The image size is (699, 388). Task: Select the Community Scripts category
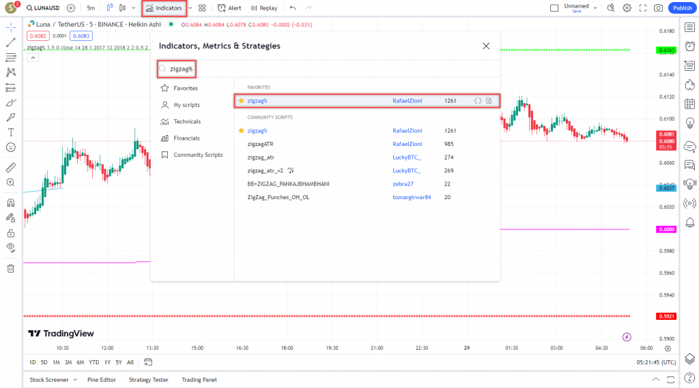(x=192, y=155)
